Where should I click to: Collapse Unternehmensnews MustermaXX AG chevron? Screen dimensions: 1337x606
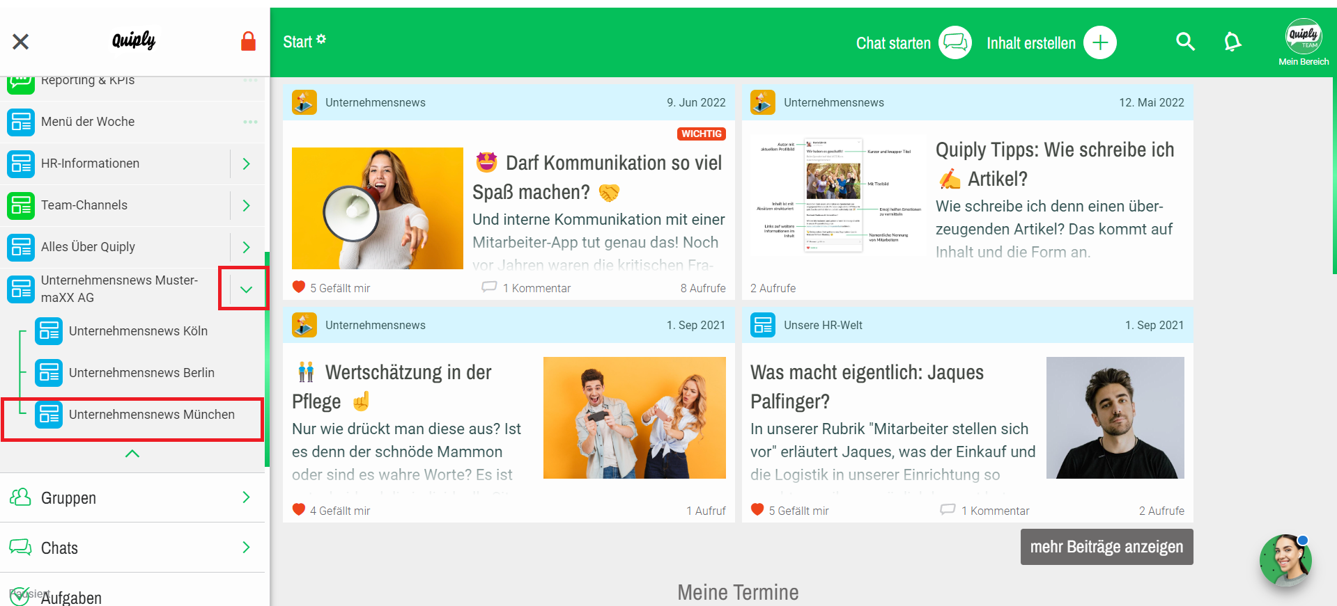click(246, 289)
